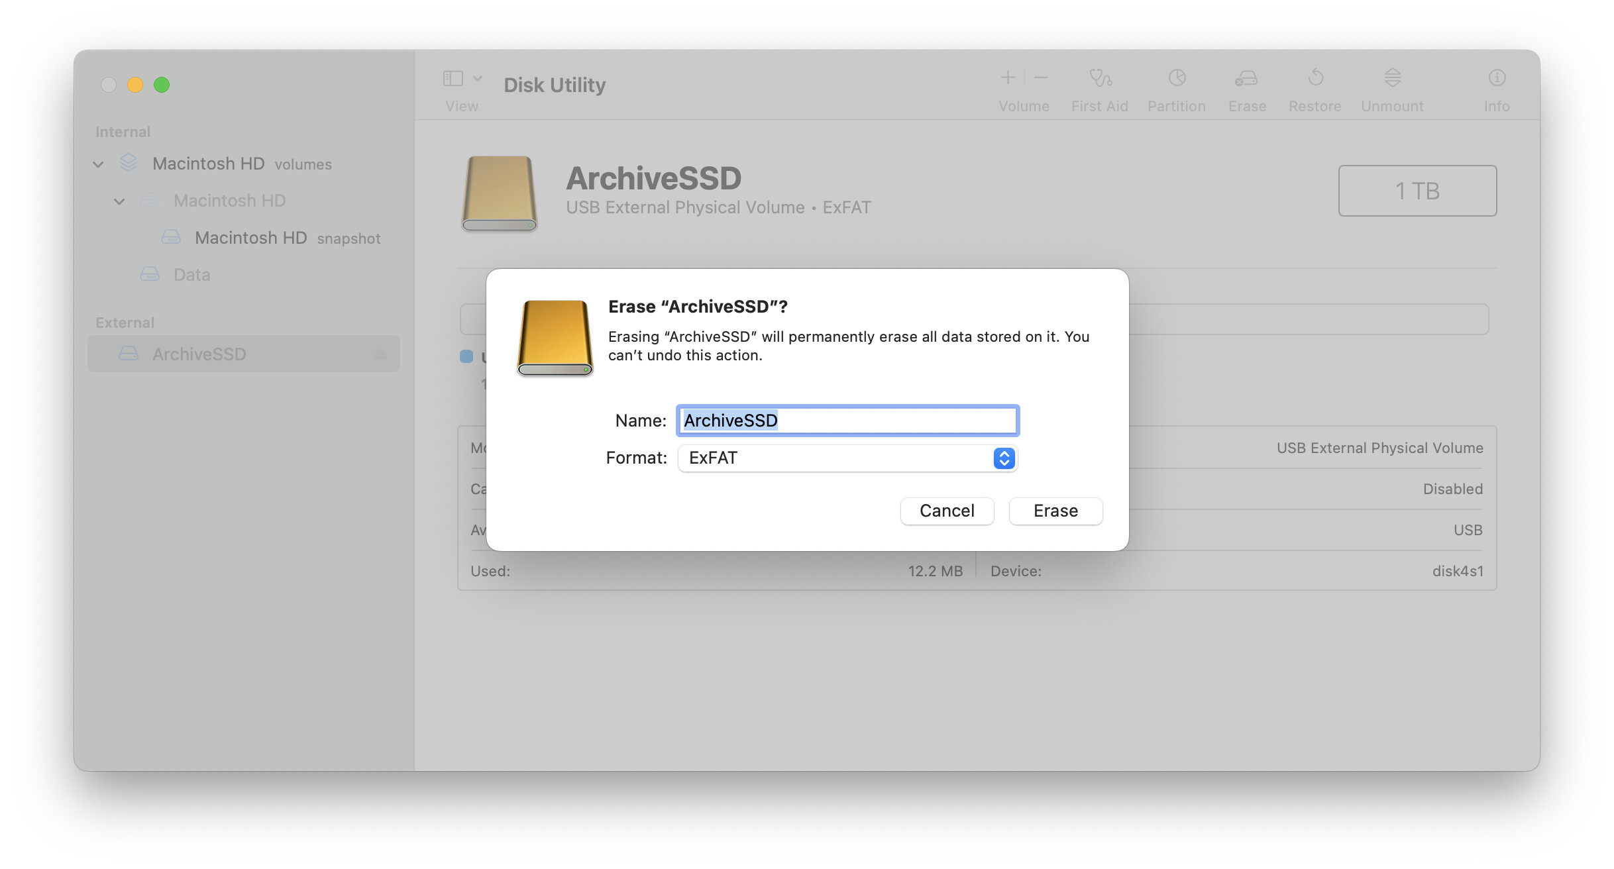Image resolution: width=1614 pixels, height=869 pixels.
Task: Open the Format ExFAT dropdown
Action: 847,458
